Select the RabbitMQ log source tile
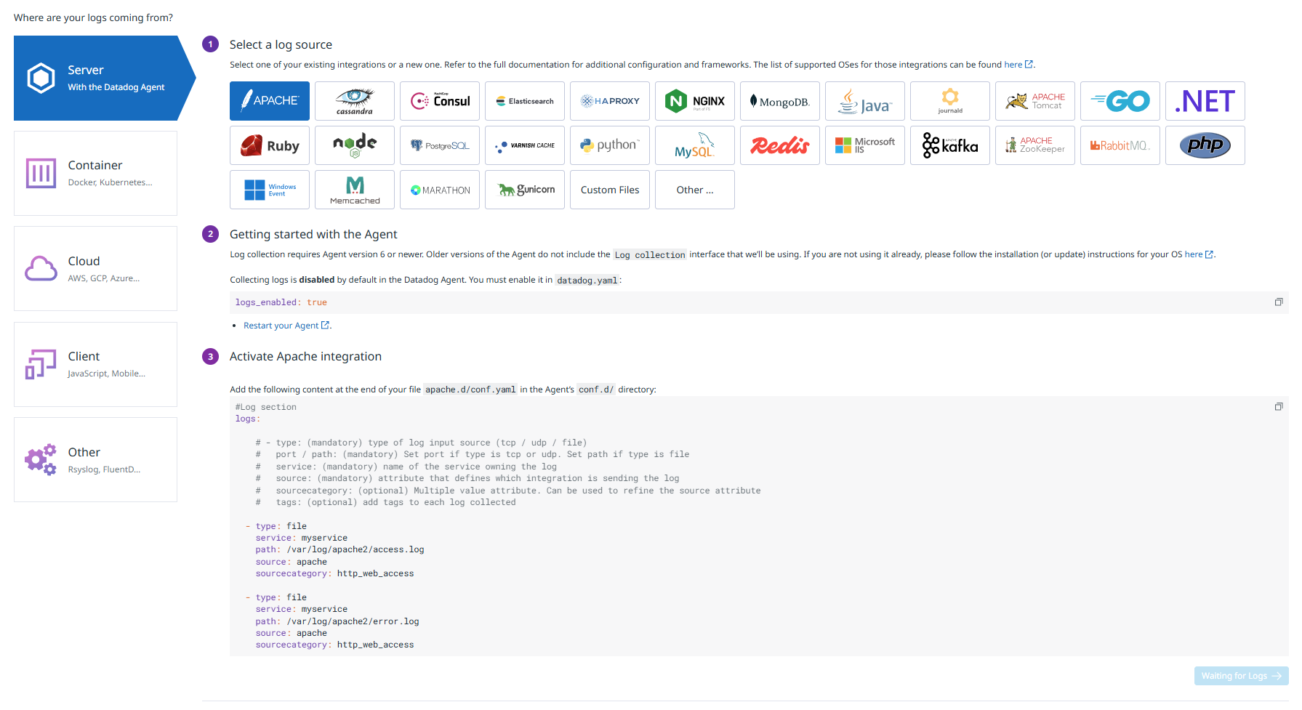1302x710 pixels. [1120, 145]
